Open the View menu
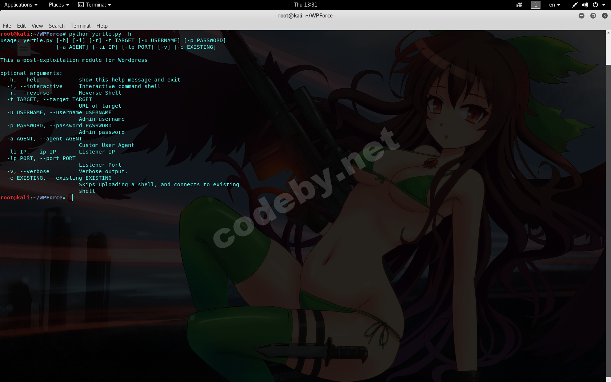 (37, 26)
